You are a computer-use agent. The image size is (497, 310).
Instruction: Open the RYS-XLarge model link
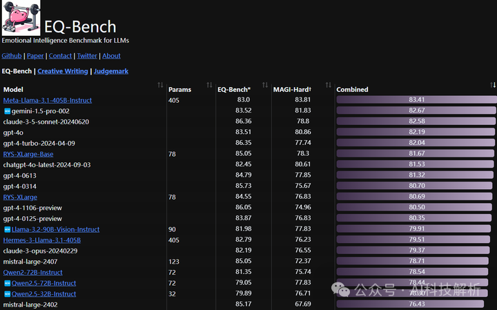pos(20,197)
